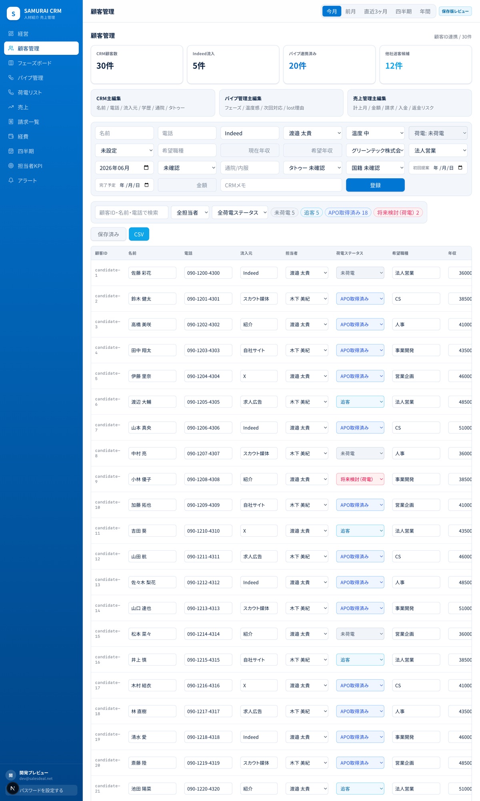This screenshot has height=801, width=480.
Task: Open 担当者 dropdown showing 渡邉 太貴 in form
Action: [x=313, y=133]
